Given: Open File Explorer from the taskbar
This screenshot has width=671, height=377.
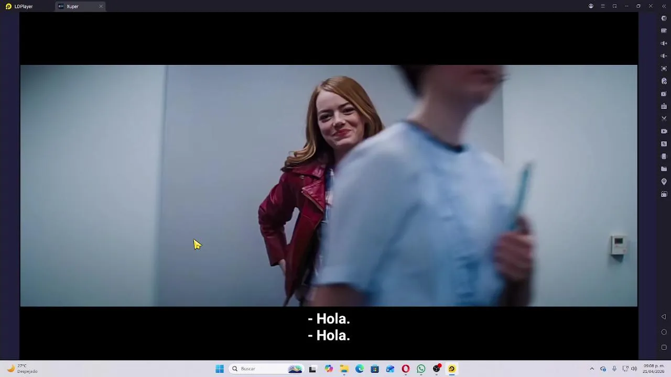Looking at the screenshot, I should 344,369.
